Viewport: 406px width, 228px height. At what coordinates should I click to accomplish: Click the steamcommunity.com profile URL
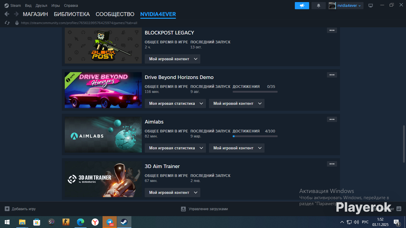point(79,23)
